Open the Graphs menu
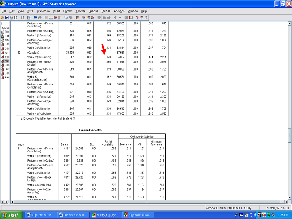Viewport: 292px width, 219px height. 94,11
